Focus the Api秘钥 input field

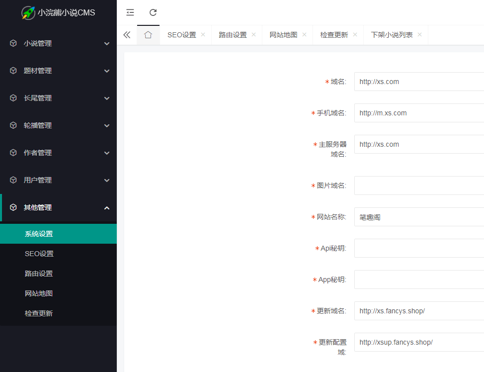click(418, 248)
